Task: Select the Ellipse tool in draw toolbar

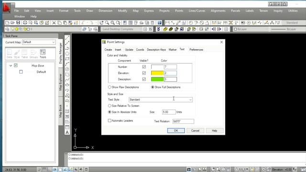Action: pyautogui.click(x=67, y=85)
